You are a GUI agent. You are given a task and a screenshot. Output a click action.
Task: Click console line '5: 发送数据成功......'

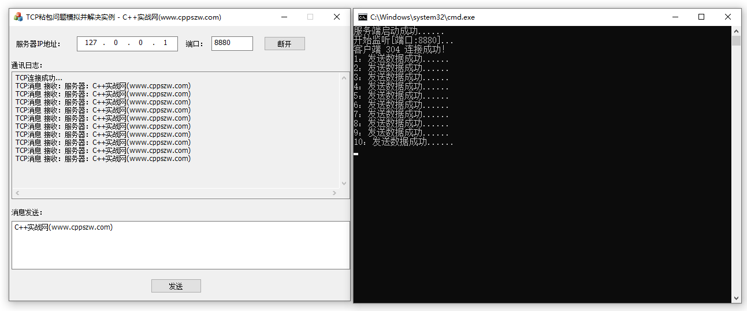(402, 96)
